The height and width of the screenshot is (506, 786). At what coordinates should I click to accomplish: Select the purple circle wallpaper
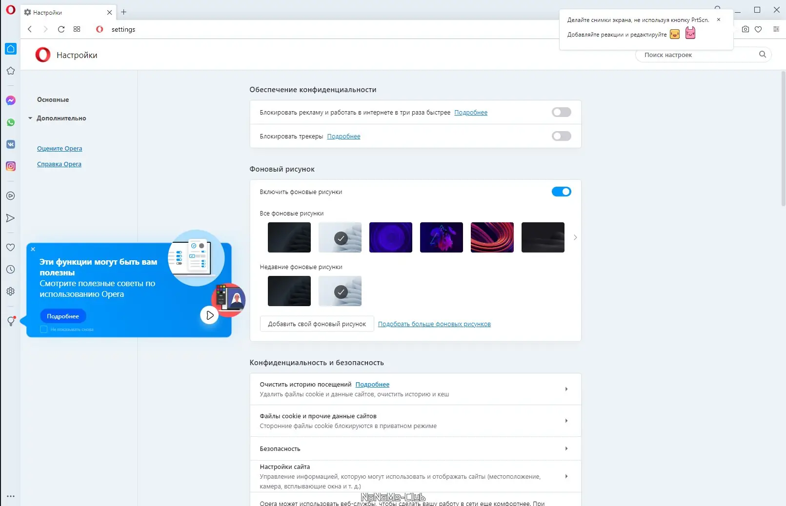(x=391, y=237)
